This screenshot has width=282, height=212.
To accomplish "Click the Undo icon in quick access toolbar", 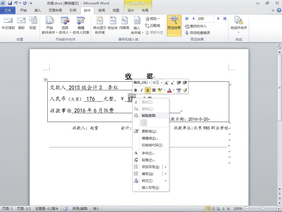I will [x=16, y=3].
